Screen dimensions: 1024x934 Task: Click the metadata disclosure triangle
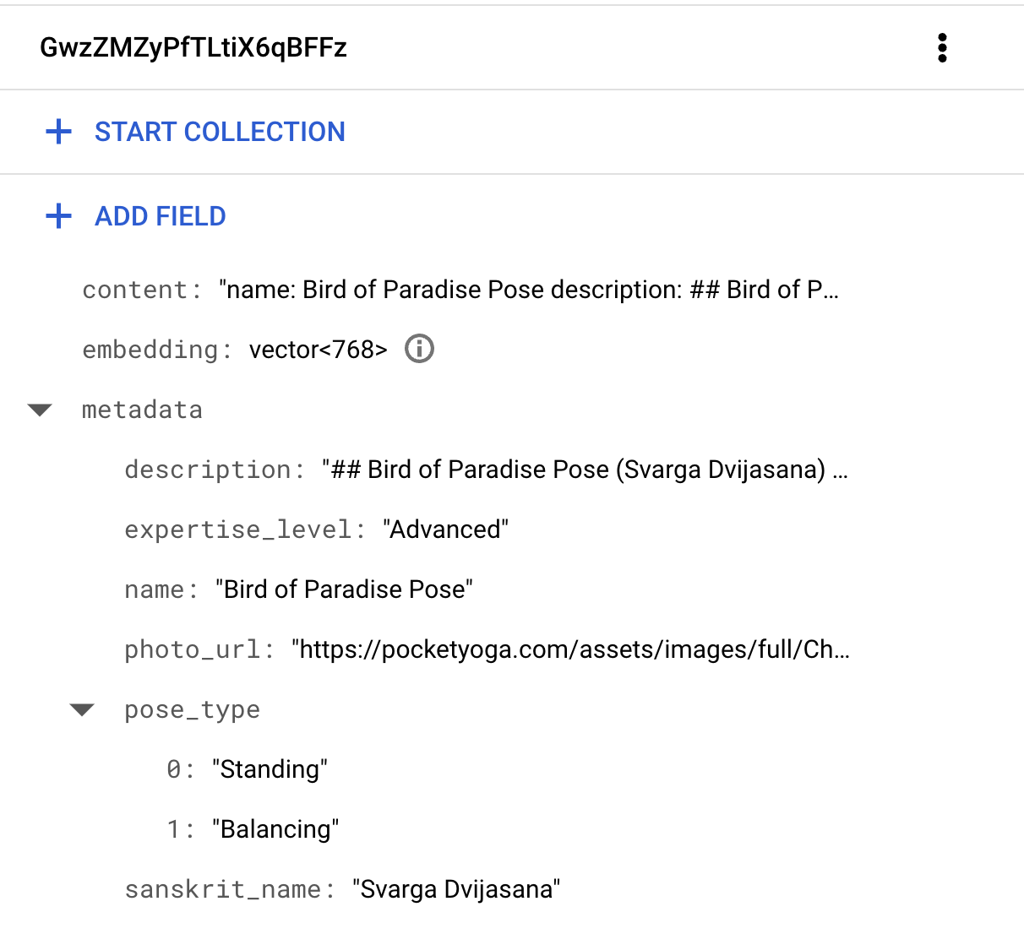(40, 410)
